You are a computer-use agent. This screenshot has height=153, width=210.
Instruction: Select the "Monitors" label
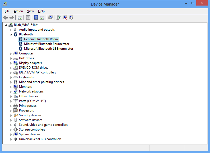coord(25,87)
